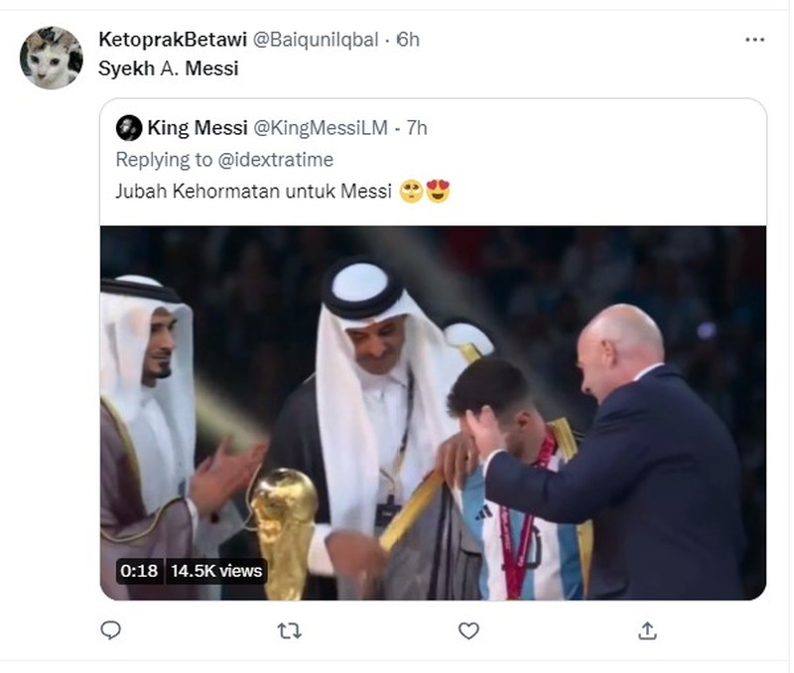Viewport: 794px width, 673px height.
Task: Click King Messi's avatar in the quoted tweet
Action: click(x=130, y=128)
